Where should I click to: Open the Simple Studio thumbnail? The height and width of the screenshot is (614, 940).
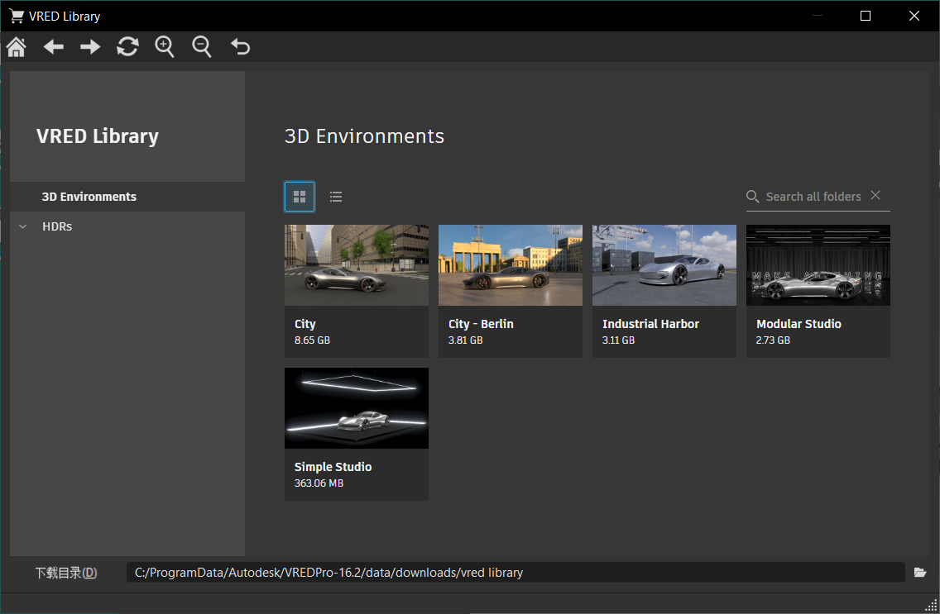point(356,408)
